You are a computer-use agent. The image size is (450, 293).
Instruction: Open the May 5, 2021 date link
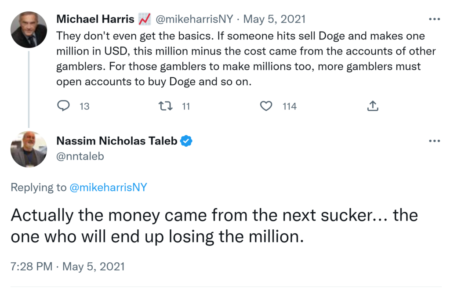[275, 19]
